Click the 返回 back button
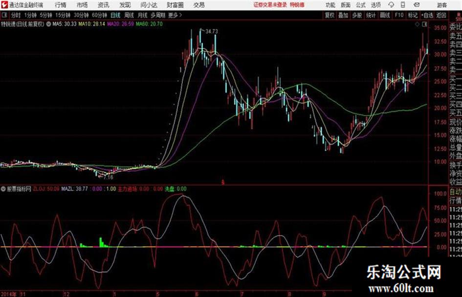 pos(441,15)
